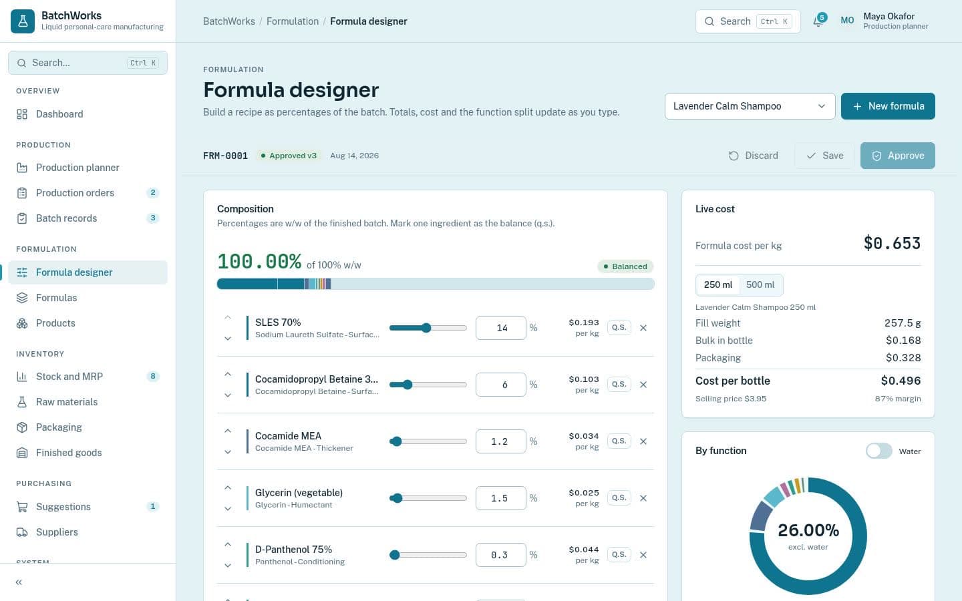Viewport: 962px width, 601px height.
Task: Discard the formula changes
Action: (754, 156)
